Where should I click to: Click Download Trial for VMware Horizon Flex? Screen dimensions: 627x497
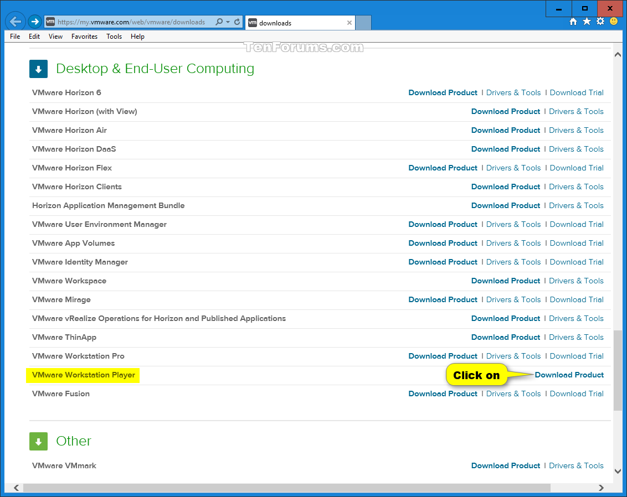tap(577, 168)
